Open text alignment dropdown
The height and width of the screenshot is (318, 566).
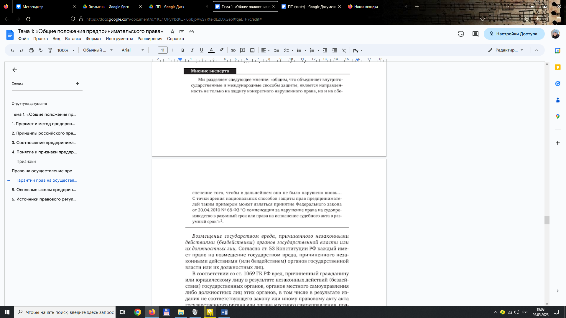(x=266, y=50)
